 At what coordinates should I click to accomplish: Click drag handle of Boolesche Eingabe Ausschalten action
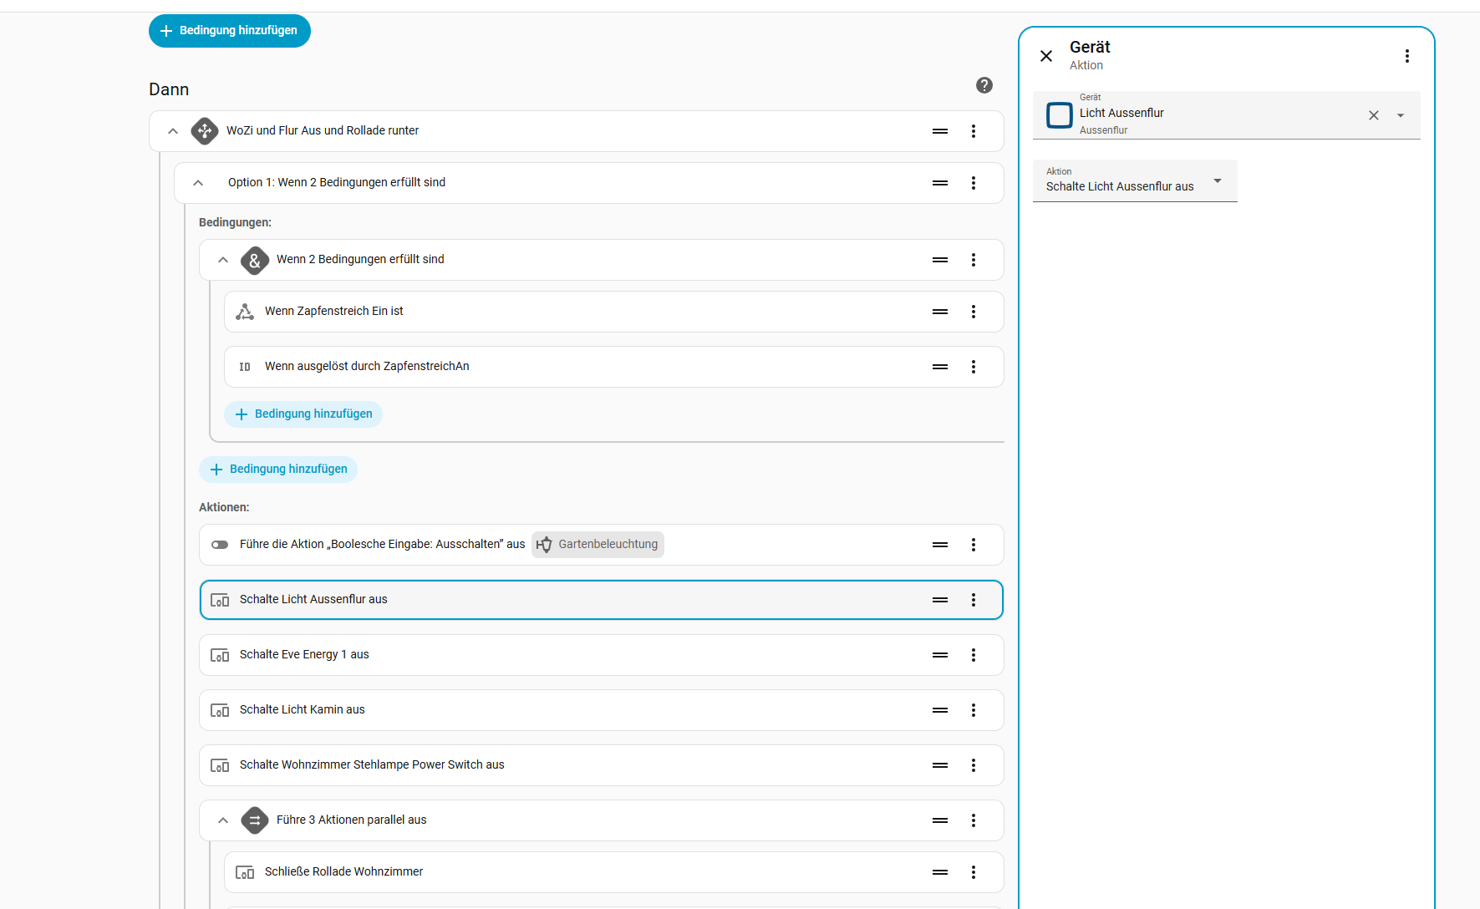click(940, 545)
